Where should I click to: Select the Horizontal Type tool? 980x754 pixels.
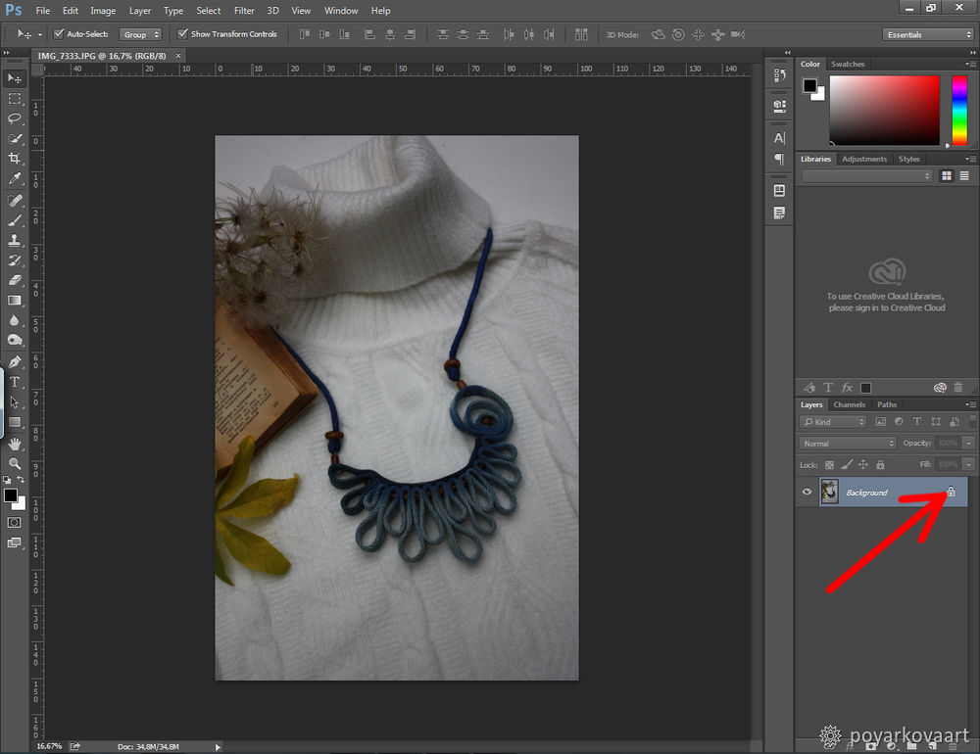coord(15,381)
